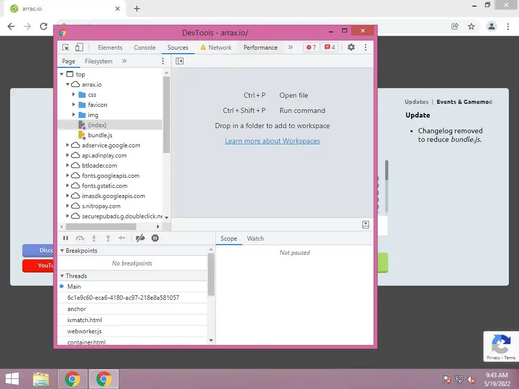The image size is (519, 389).
Task: Click step over next function call
Action: click(80, 238)
